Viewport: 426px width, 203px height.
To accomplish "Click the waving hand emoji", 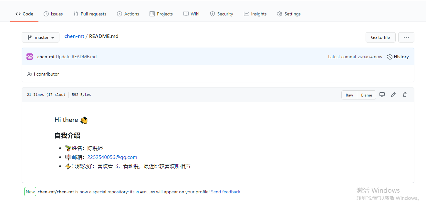I will (84, 120).
